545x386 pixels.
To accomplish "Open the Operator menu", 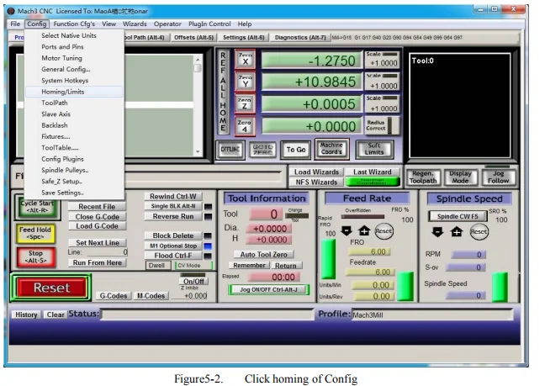I will click(x=167, y=24).
